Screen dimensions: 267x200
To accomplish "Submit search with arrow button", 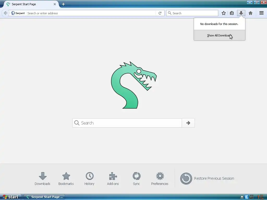I will [188, 123].
